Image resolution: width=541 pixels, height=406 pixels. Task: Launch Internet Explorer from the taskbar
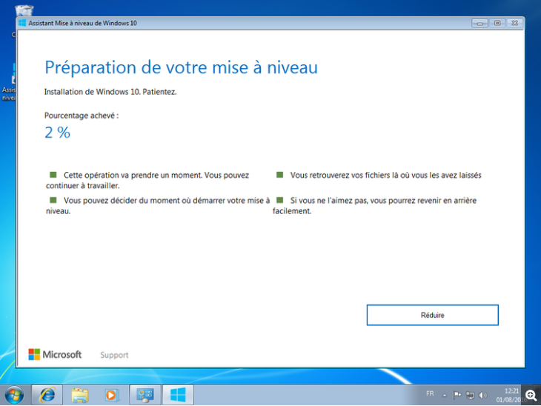[x=47, y=395]
